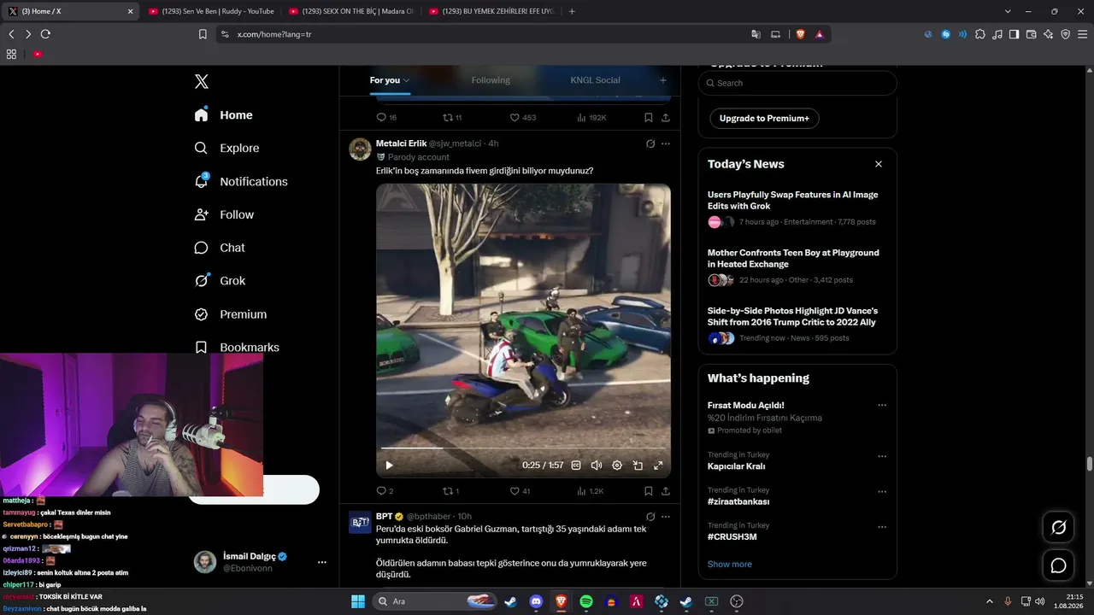Open more options for #ziraatbankası trend

[882, 491]
